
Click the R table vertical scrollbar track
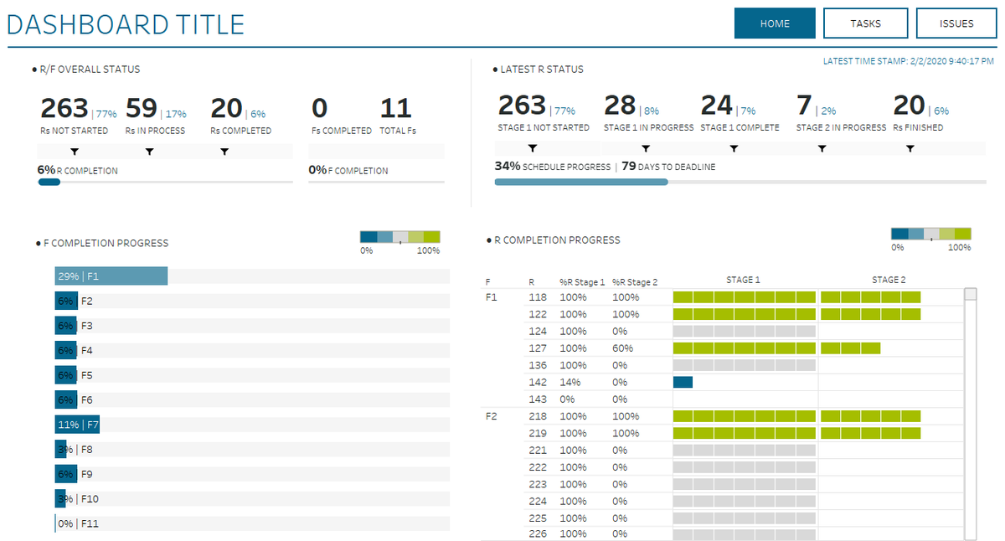pos(971,419)
